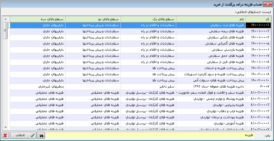Viewport: 274px width, 141px height.
Task: Select the row هزينه هاي گمرکي سفارش
Action: 211,44
